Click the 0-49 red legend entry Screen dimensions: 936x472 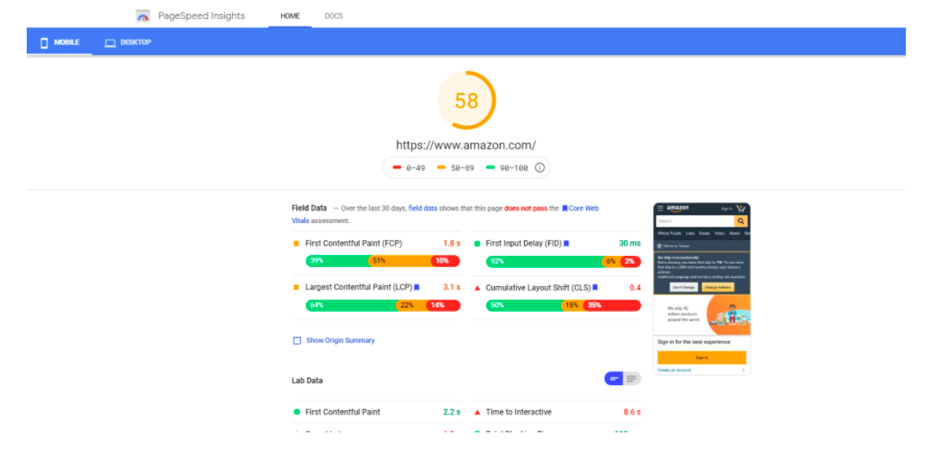click(x=409, y=168)
